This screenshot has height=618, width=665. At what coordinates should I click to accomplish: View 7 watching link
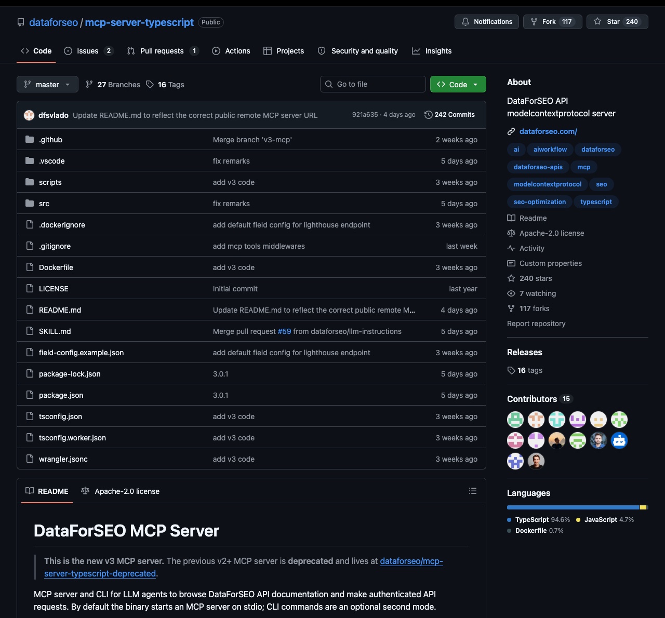tap(531, 293)
